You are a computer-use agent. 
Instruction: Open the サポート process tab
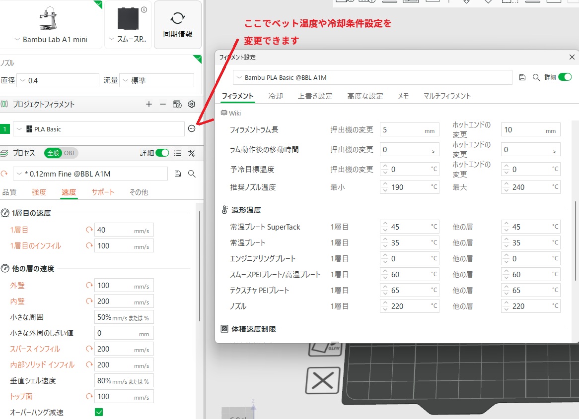click(103, 192)
